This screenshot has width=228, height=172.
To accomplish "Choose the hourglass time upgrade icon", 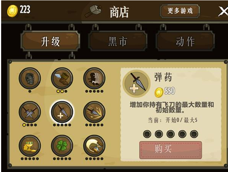I will point(94,146).
